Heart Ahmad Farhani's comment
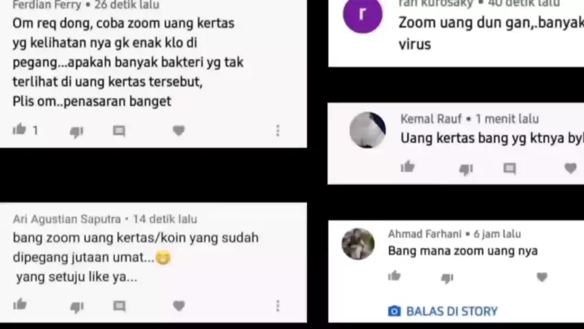584x329 pixels. point(542,277)
